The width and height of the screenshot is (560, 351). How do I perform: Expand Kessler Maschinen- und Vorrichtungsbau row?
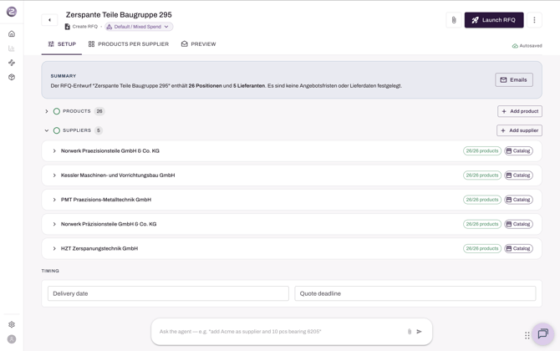54,175
